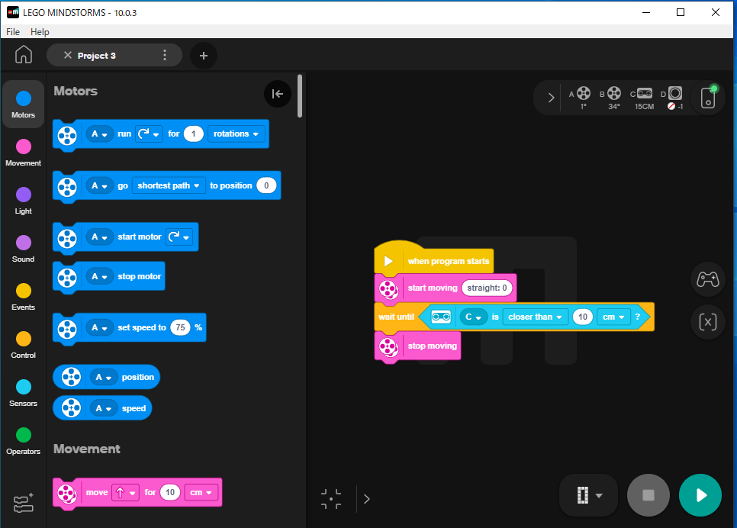Viewport: 737px width, 528px height.
Task: Edit the go-to position value 0
Action: tap(266, 185)
